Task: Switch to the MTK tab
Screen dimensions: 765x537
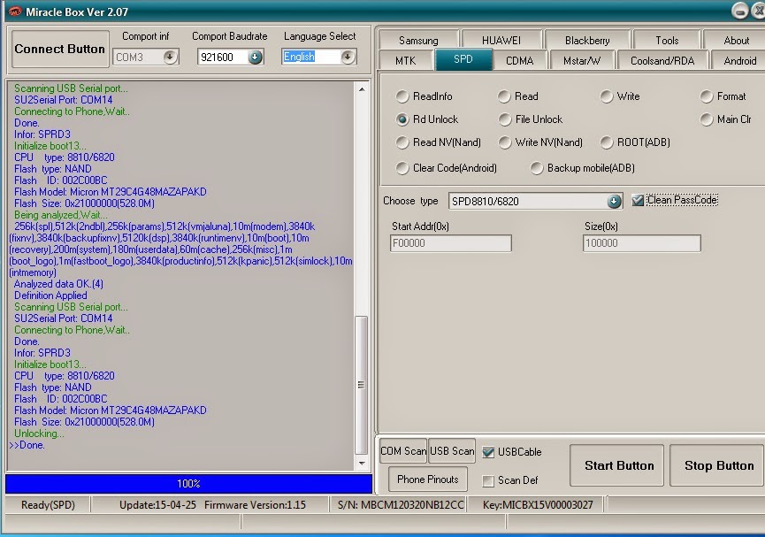Action: 405,60
